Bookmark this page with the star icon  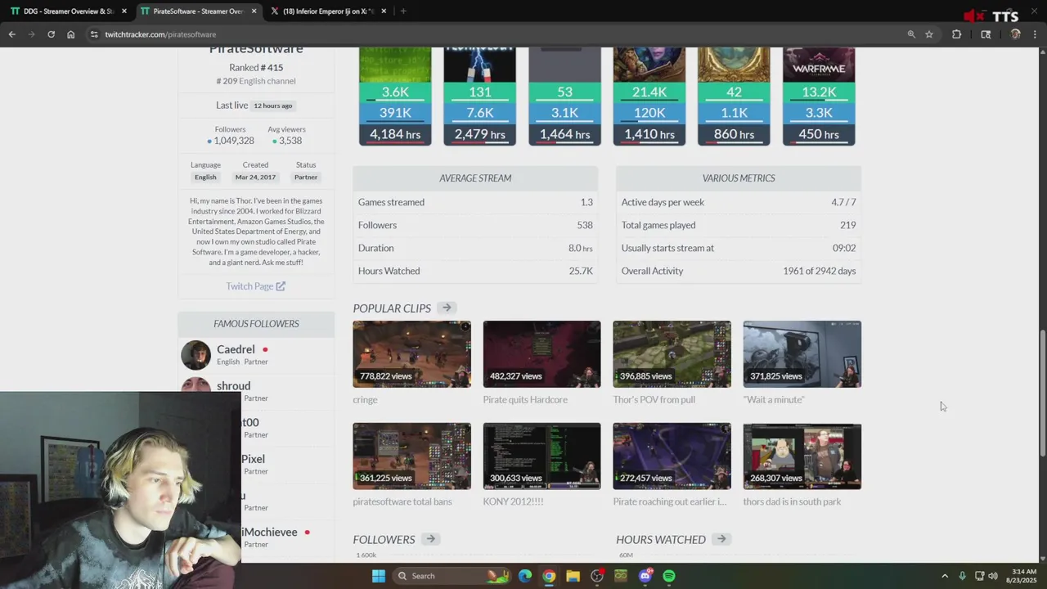929,34
